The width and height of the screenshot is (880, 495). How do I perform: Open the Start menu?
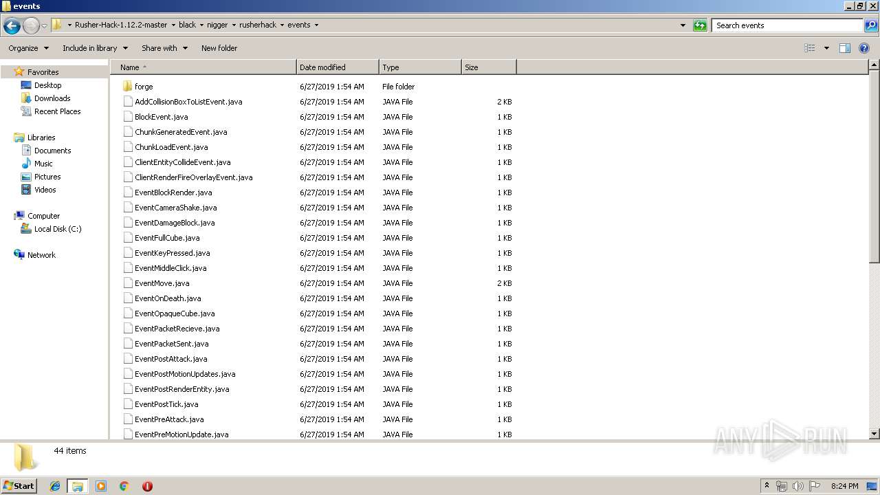(x=19, y=486)
